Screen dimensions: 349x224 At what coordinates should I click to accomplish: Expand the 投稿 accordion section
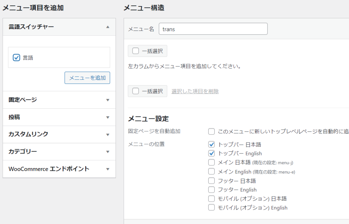pos(108,117)
